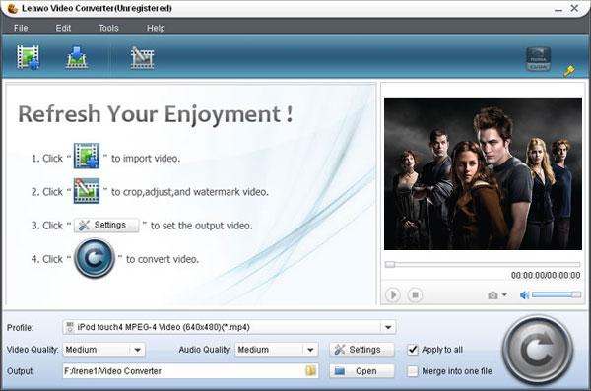The height and width of the screenshot is (391, 591).
Task: Click the gold key register icon
Action: [x=569, y=71]
